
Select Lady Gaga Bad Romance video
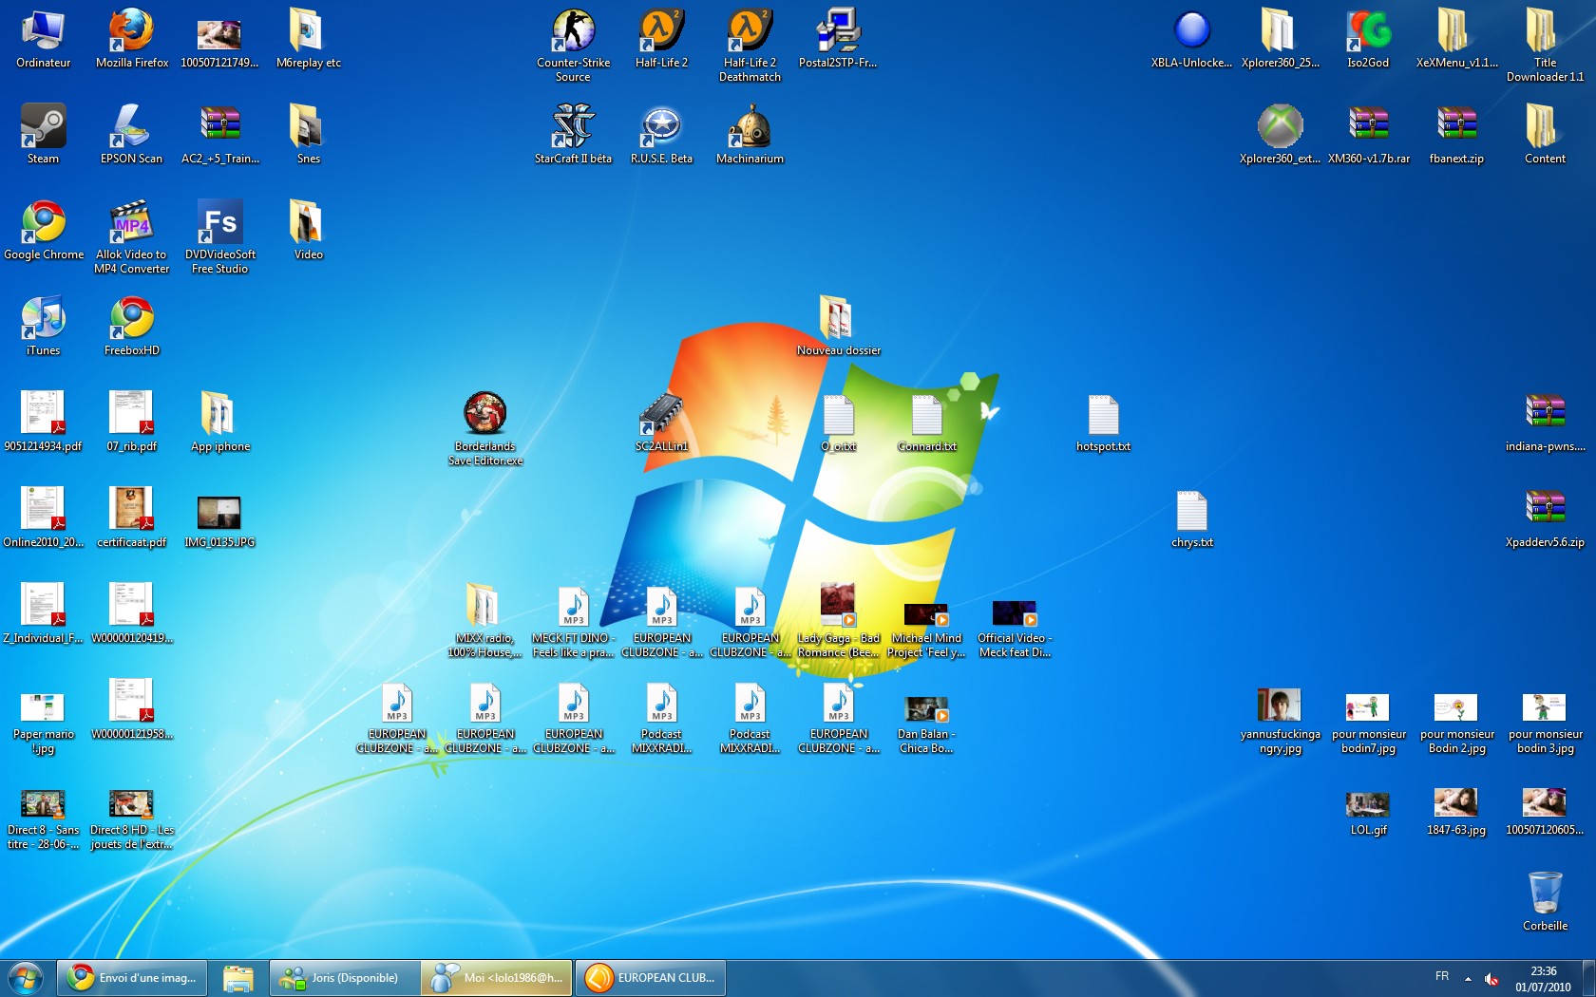838,621
